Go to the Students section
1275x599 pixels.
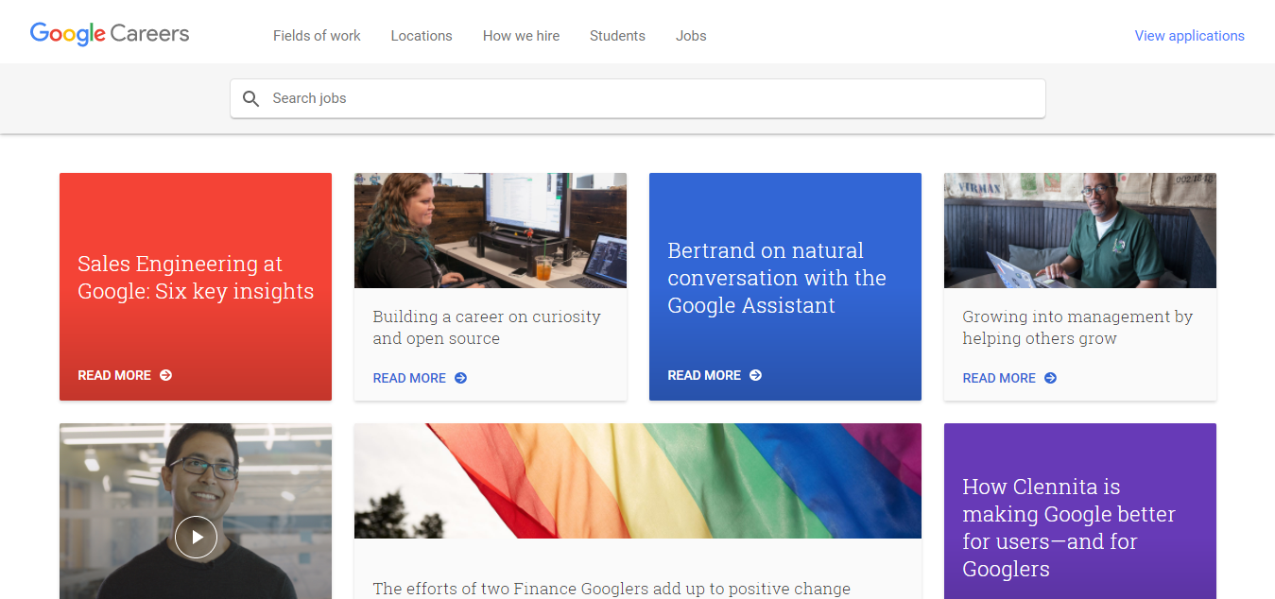(617, 36)
